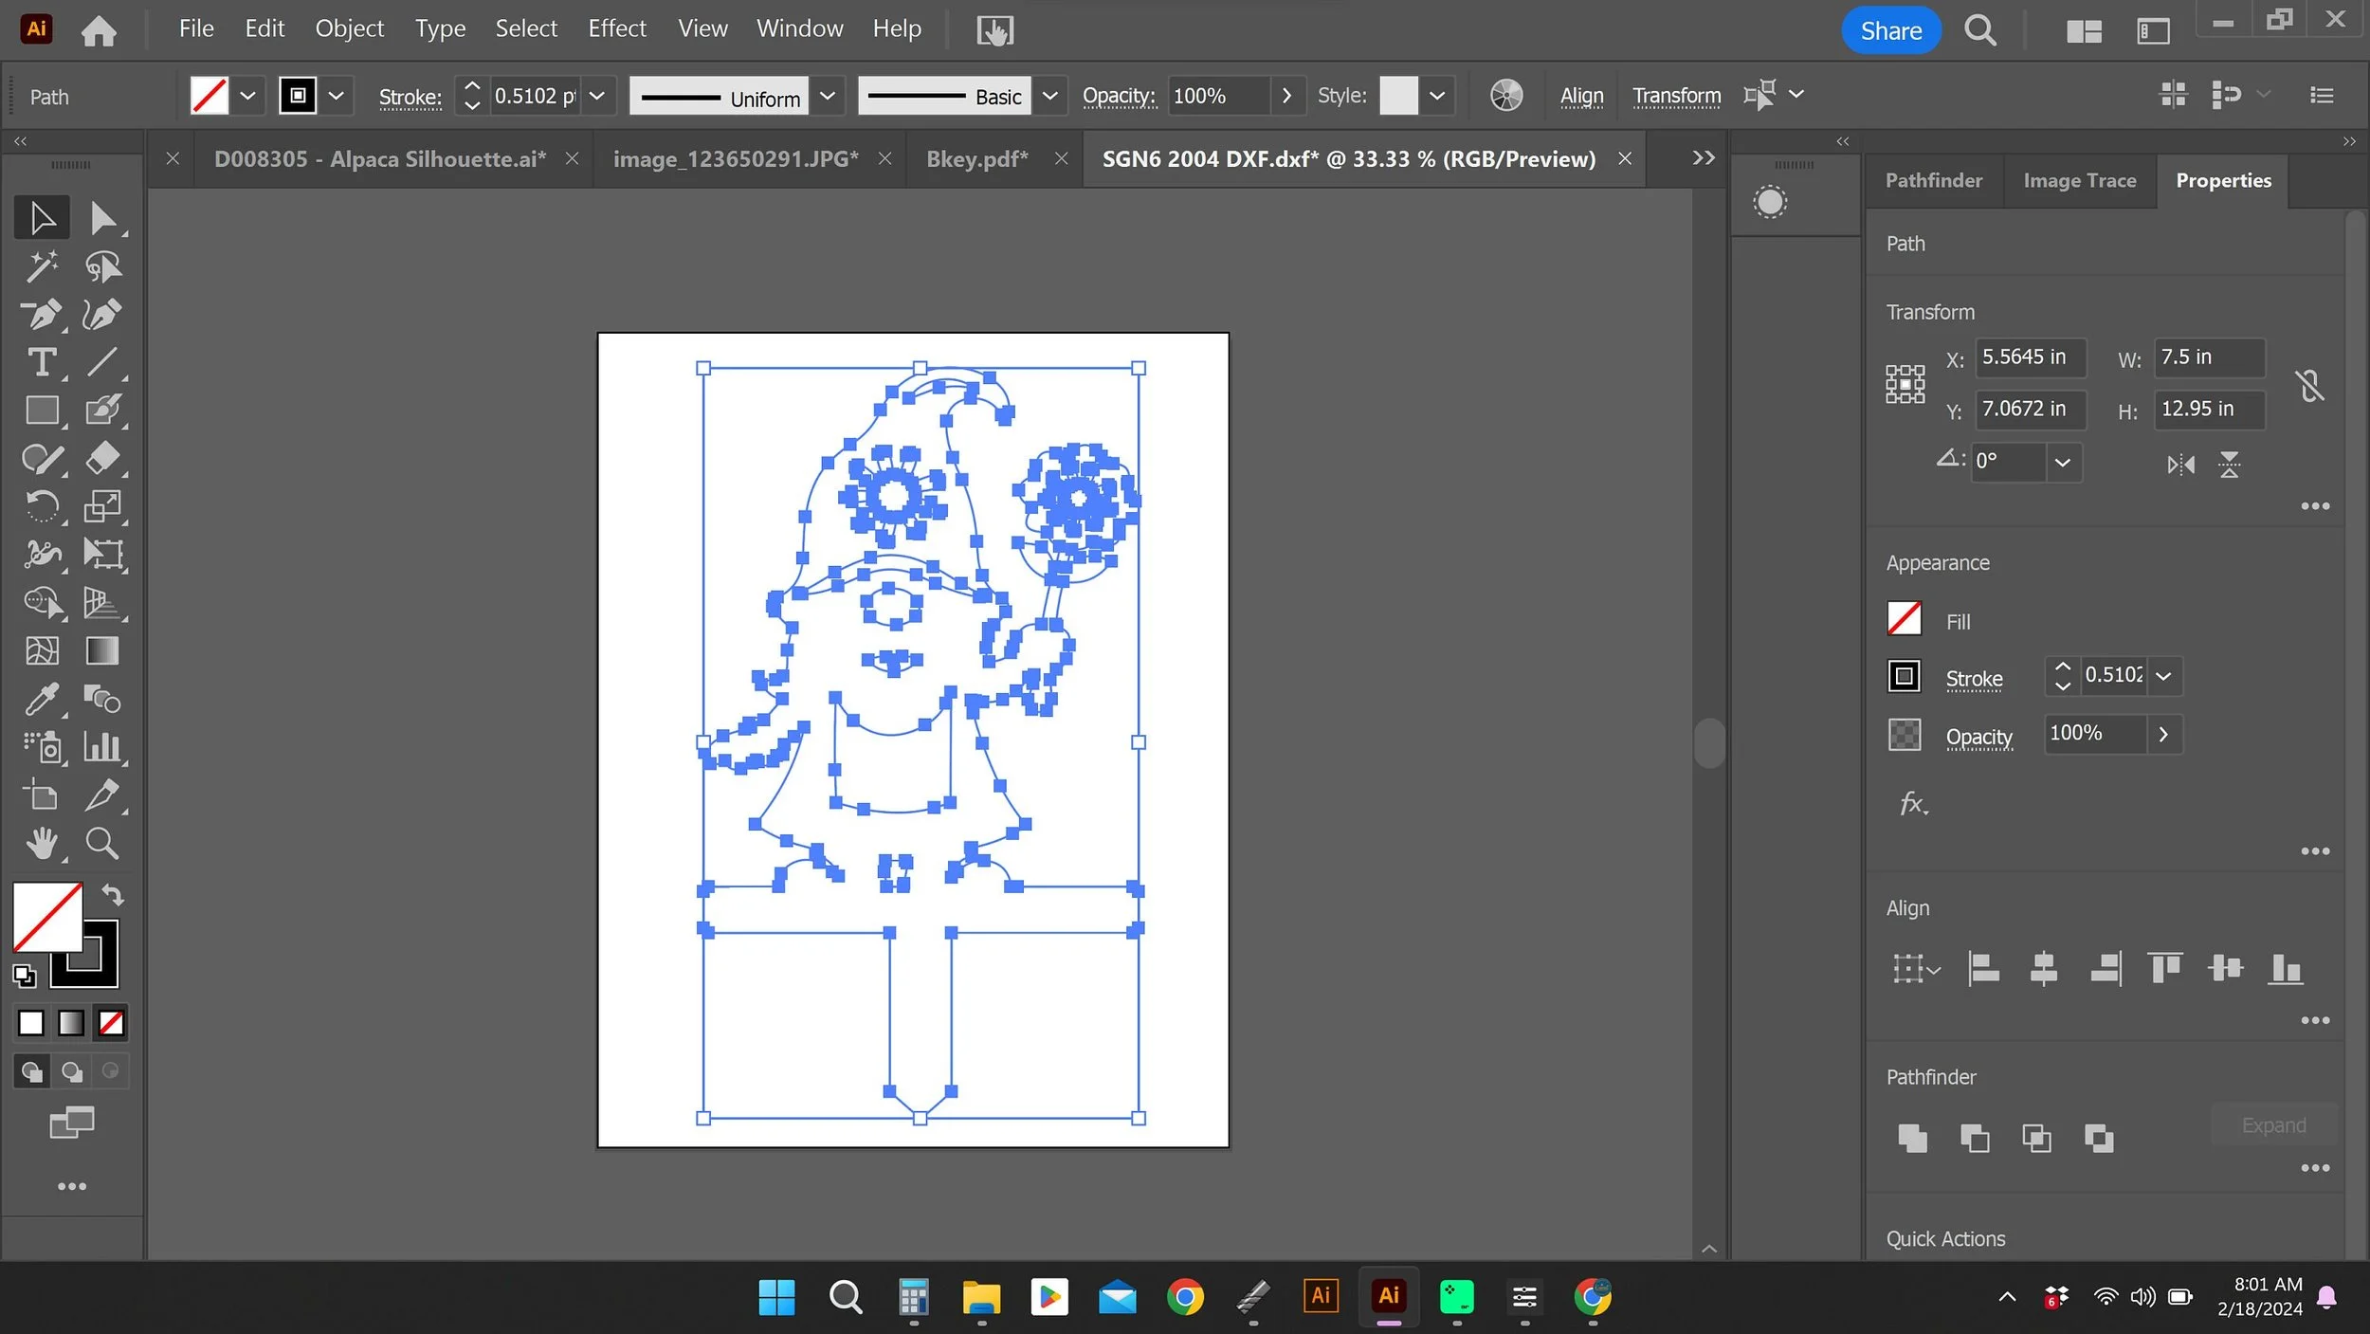
Task: Click the blue Share button
Action: [x=1890, y=30]
